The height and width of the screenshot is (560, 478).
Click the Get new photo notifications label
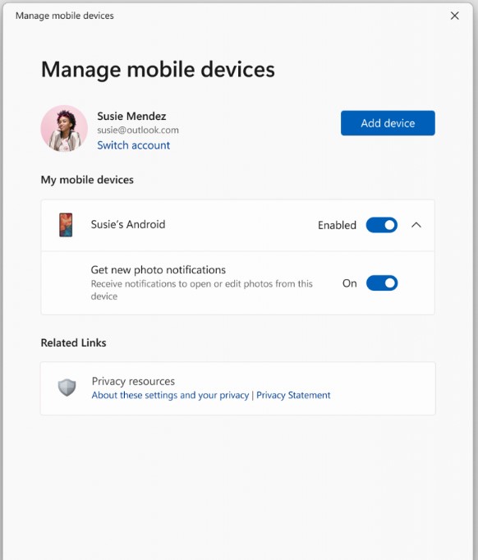[x=159, y=269]
